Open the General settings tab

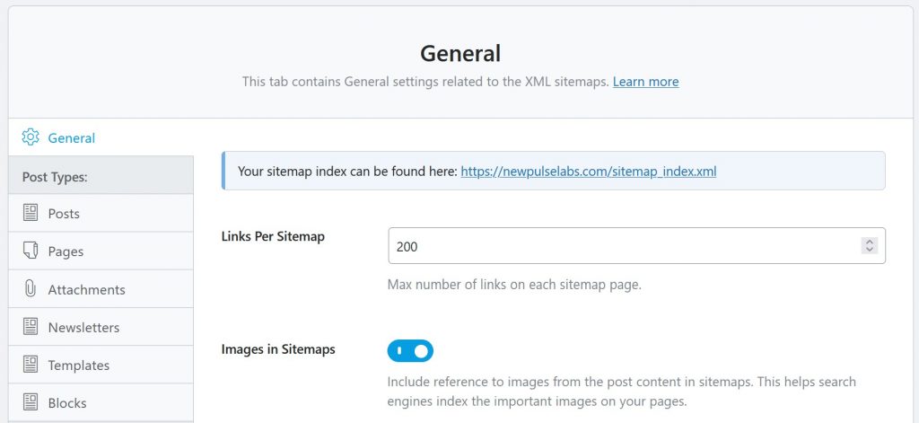tap(101, 137)
